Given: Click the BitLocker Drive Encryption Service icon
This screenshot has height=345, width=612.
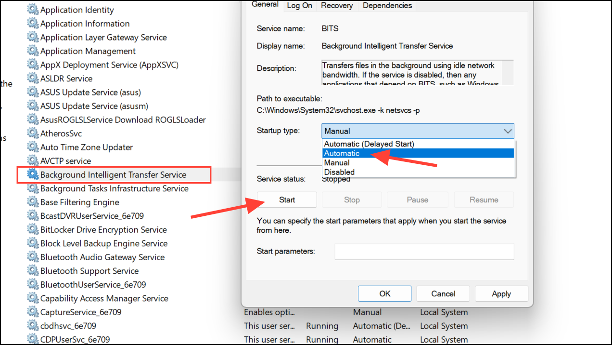Looking at the screenshot, I should [x=33, y=230].
